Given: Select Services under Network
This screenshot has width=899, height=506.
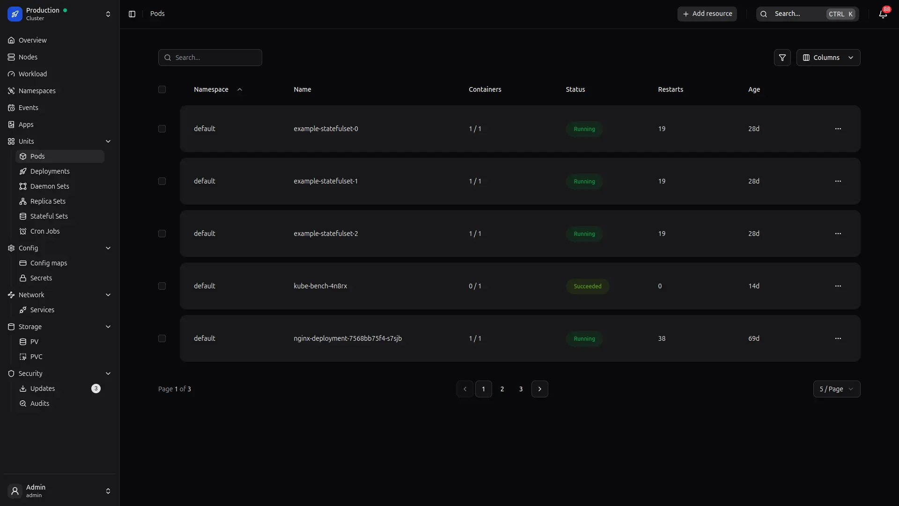Looking at the screenshot, I should click(42, 310).
